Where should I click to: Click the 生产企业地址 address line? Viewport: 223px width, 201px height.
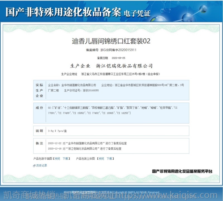(x=110, y=74)
